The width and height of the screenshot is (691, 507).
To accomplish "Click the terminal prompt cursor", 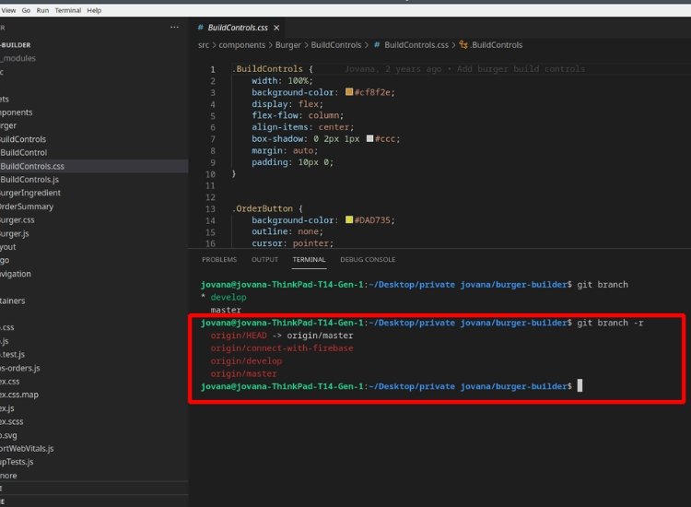I will 580,385.
